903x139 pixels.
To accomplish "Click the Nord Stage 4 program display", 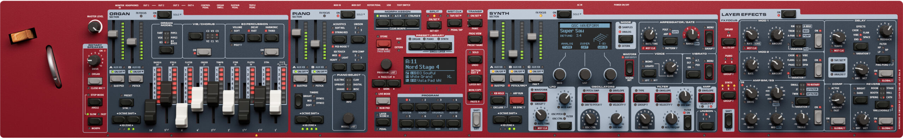I will click(430, 71).
